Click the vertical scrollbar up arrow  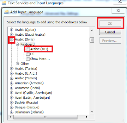click(x=92, y=30)
